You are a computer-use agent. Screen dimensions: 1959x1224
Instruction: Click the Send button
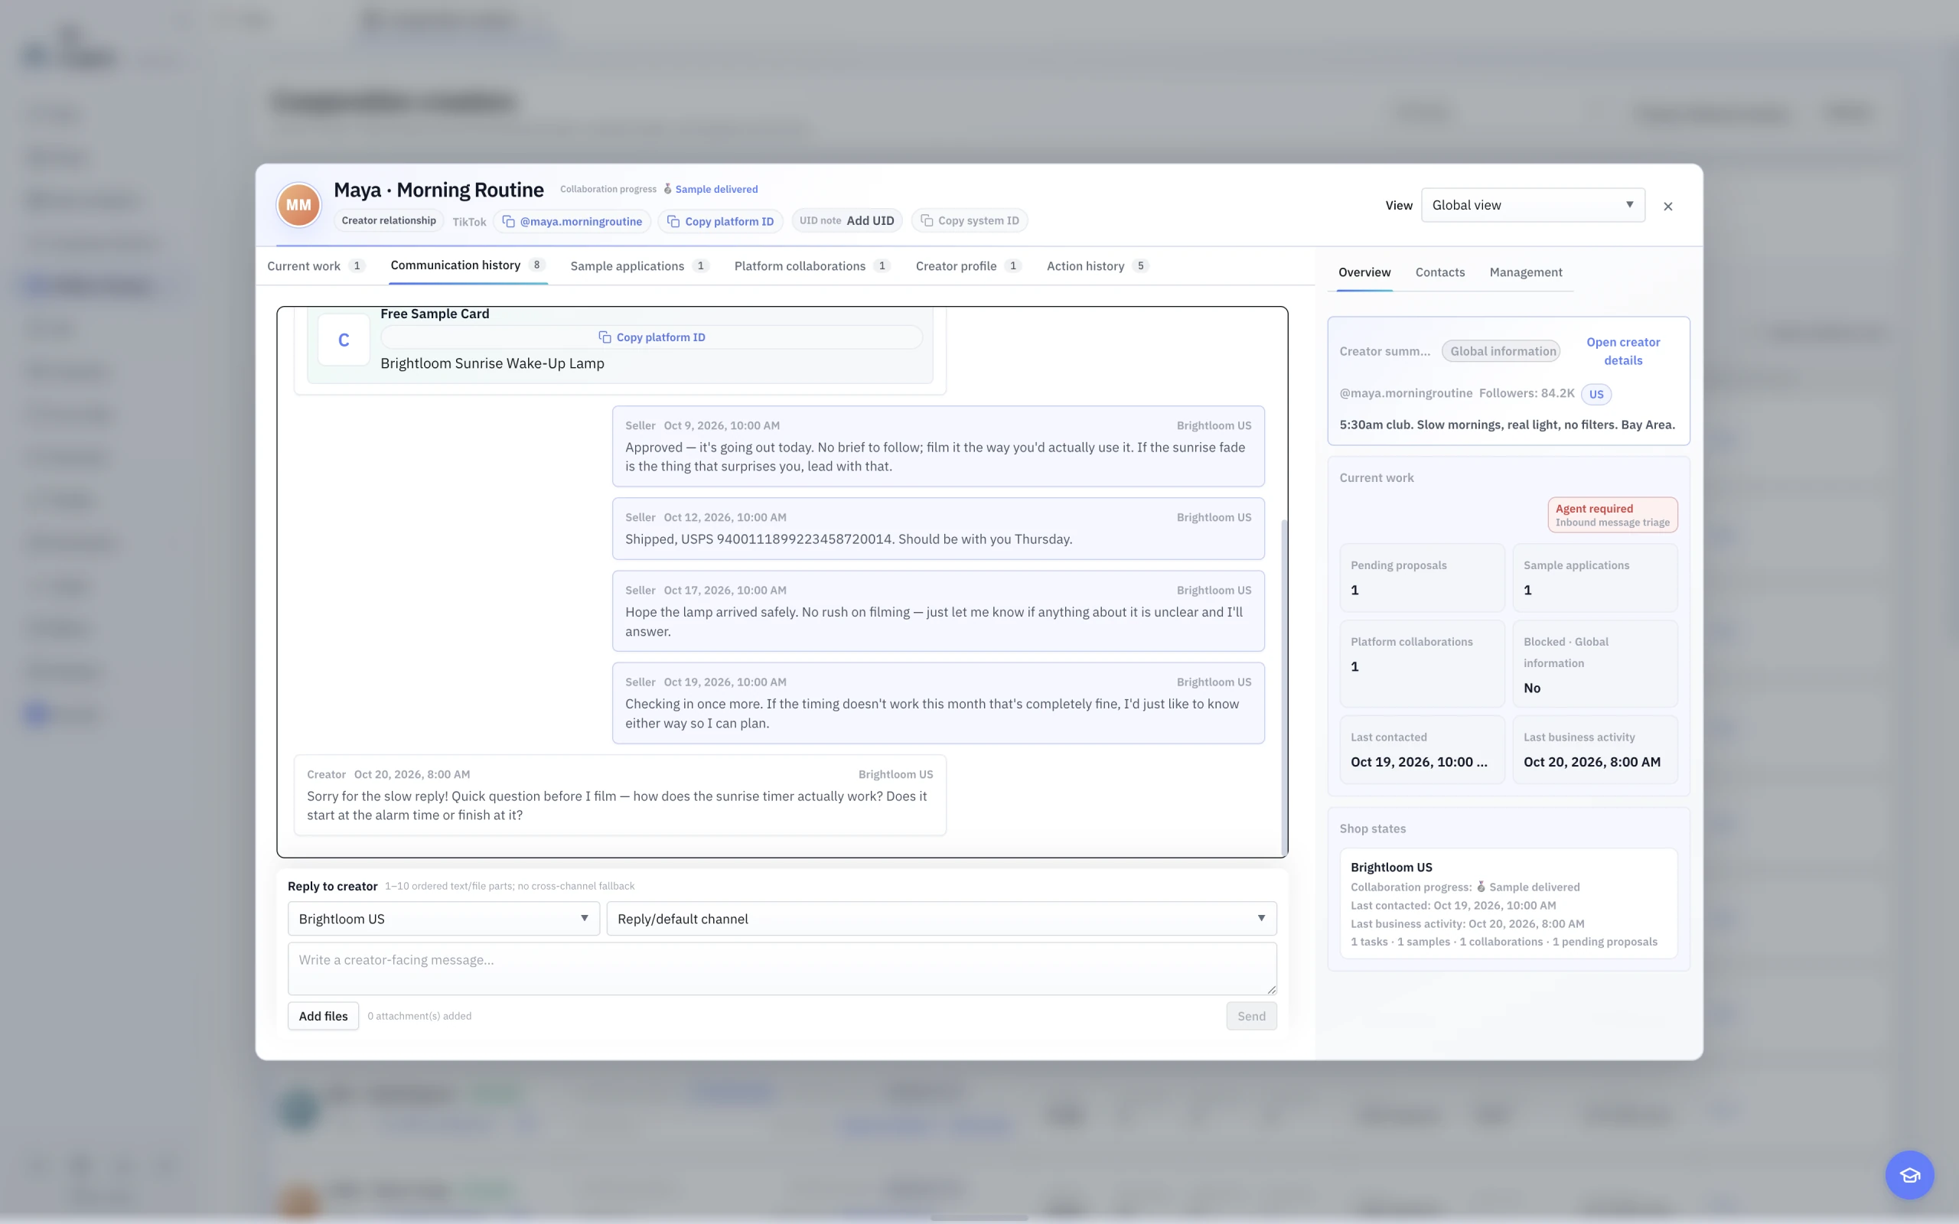pos(1250,1016)
